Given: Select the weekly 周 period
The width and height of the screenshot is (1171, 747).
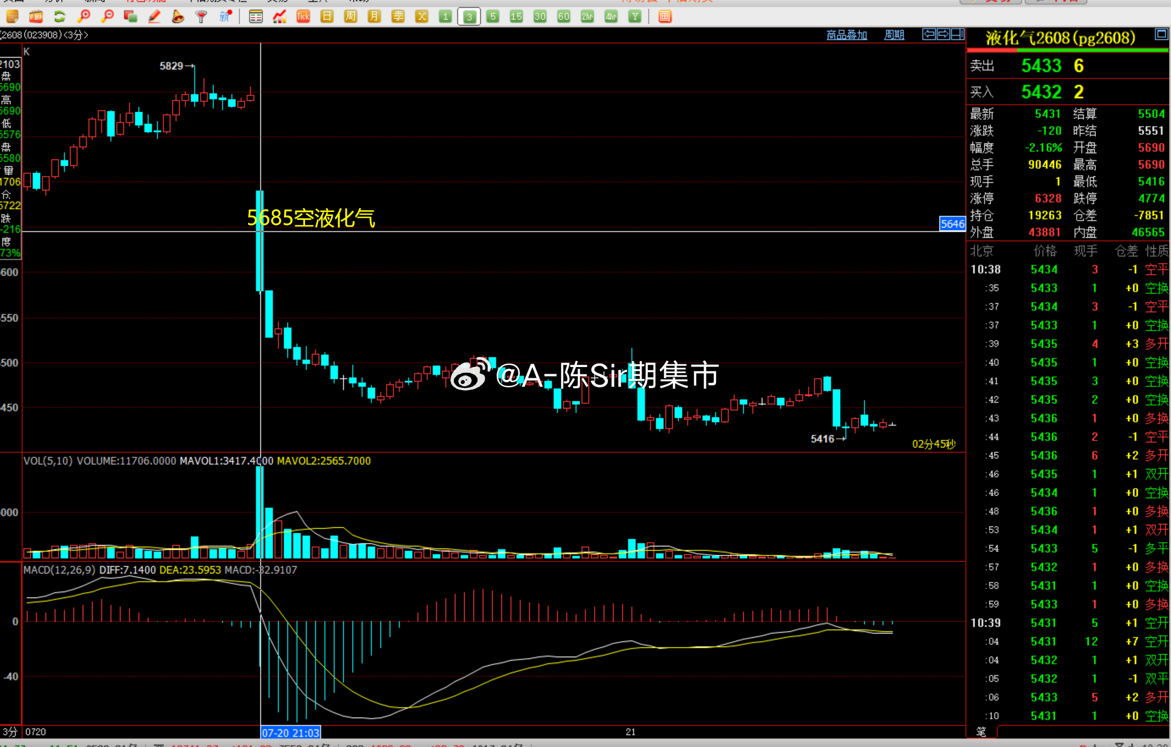Looking at the screenshot, I should click(x=351, y=16).
